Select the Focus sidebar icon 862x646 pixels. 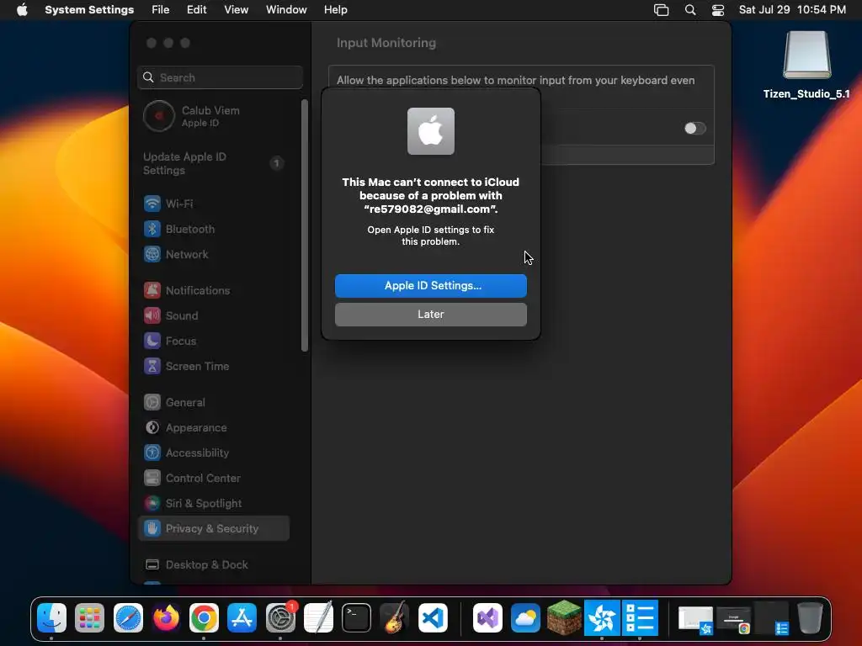pos(152,341)
